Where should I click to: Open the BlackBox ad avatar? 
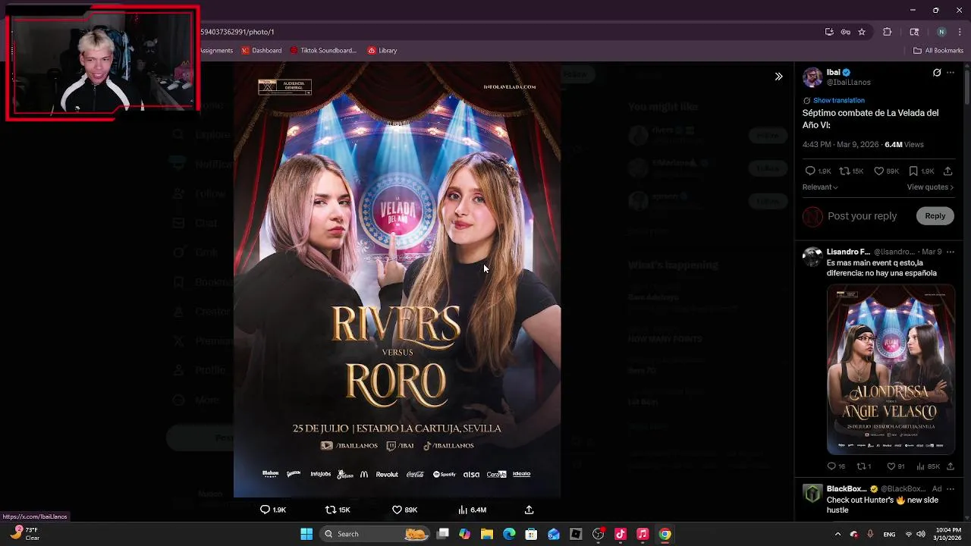click(812, 494)
